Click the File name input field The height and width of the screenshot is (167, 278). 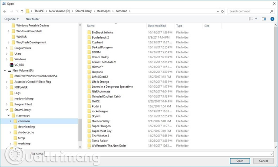tap(157, 154)
